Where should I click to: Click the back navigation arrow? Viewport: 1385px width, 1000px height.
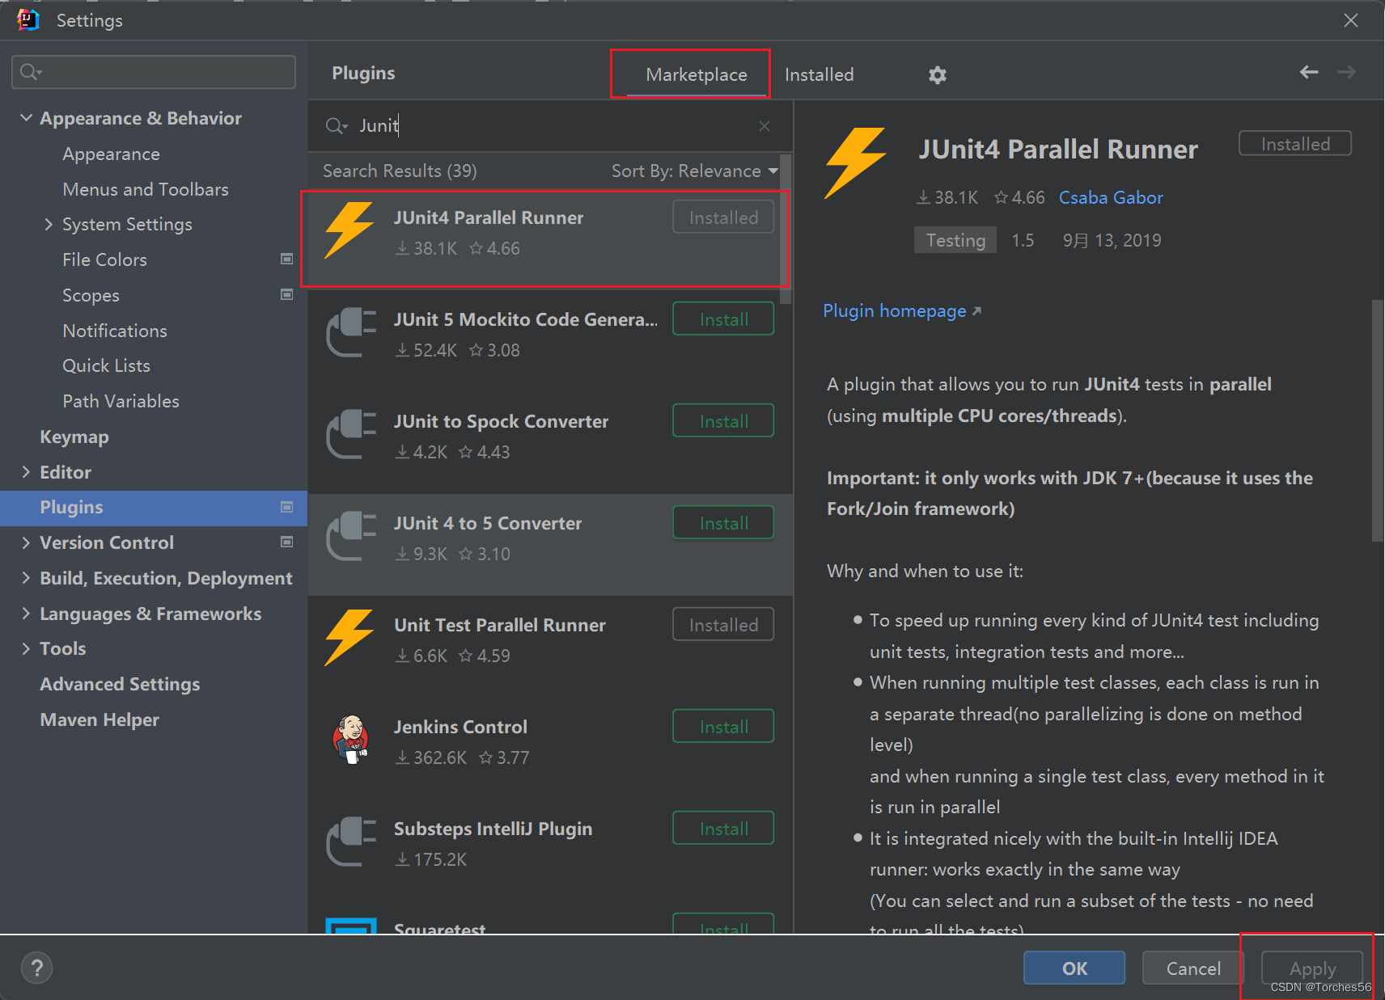1309,73
